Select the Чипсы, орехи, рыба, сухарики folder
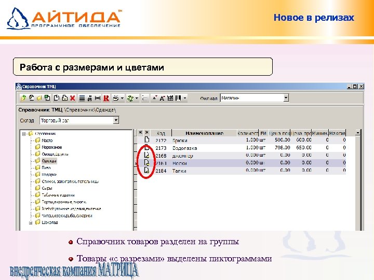 (67, 216)
